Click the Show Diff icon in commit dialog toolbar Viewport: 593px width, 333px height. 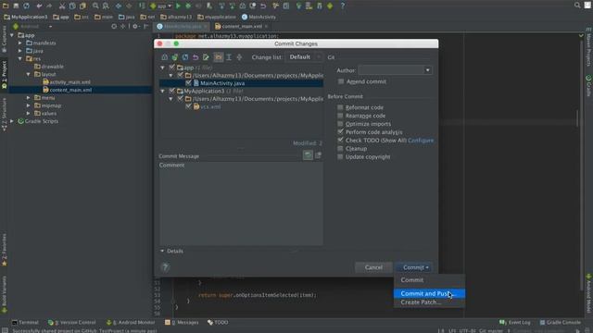click(x=165, y=57)
